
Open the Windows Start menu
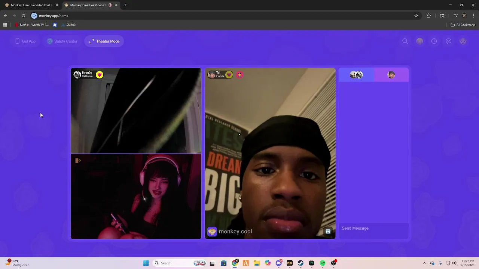pos(146,263)
